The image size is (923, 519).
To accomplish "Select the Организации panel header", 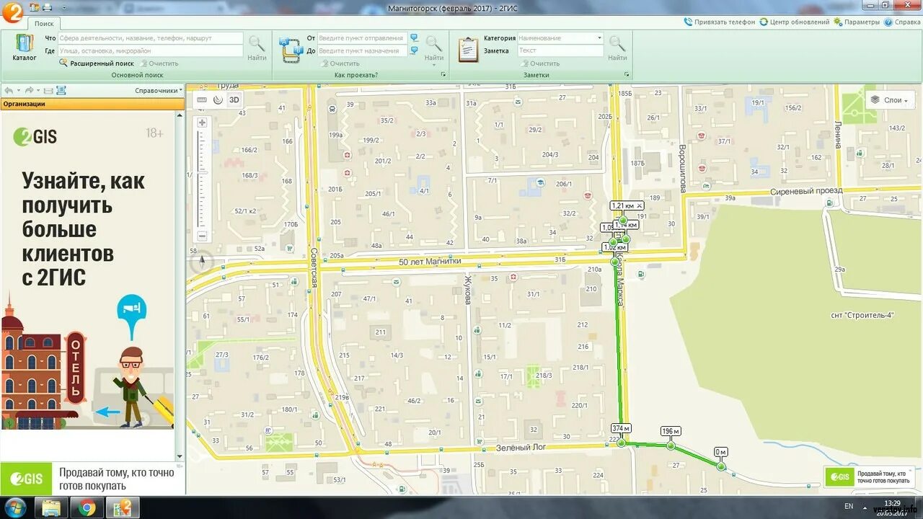I will click(x=92, y=104).
